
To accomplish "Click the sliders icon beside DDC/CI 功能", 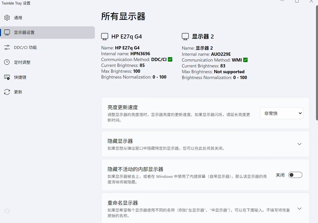I will (x=7, y=47).
